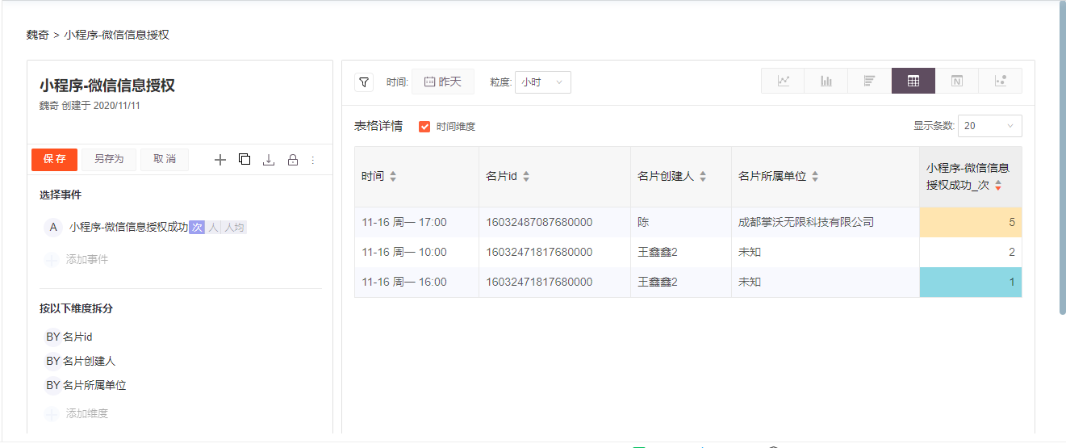Image resolution: width=1066 pixels, height=448 pixels.
Task: Click the plus icon next to 添加事件
Action: (x=52, y=260)
